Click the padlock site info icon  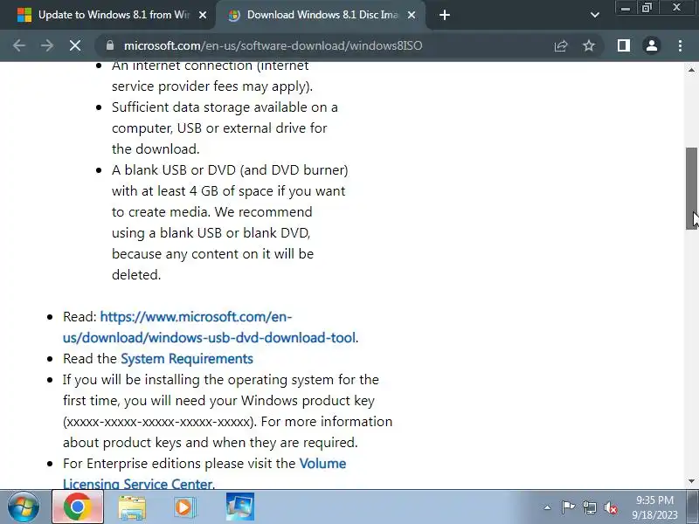[110, 45]
